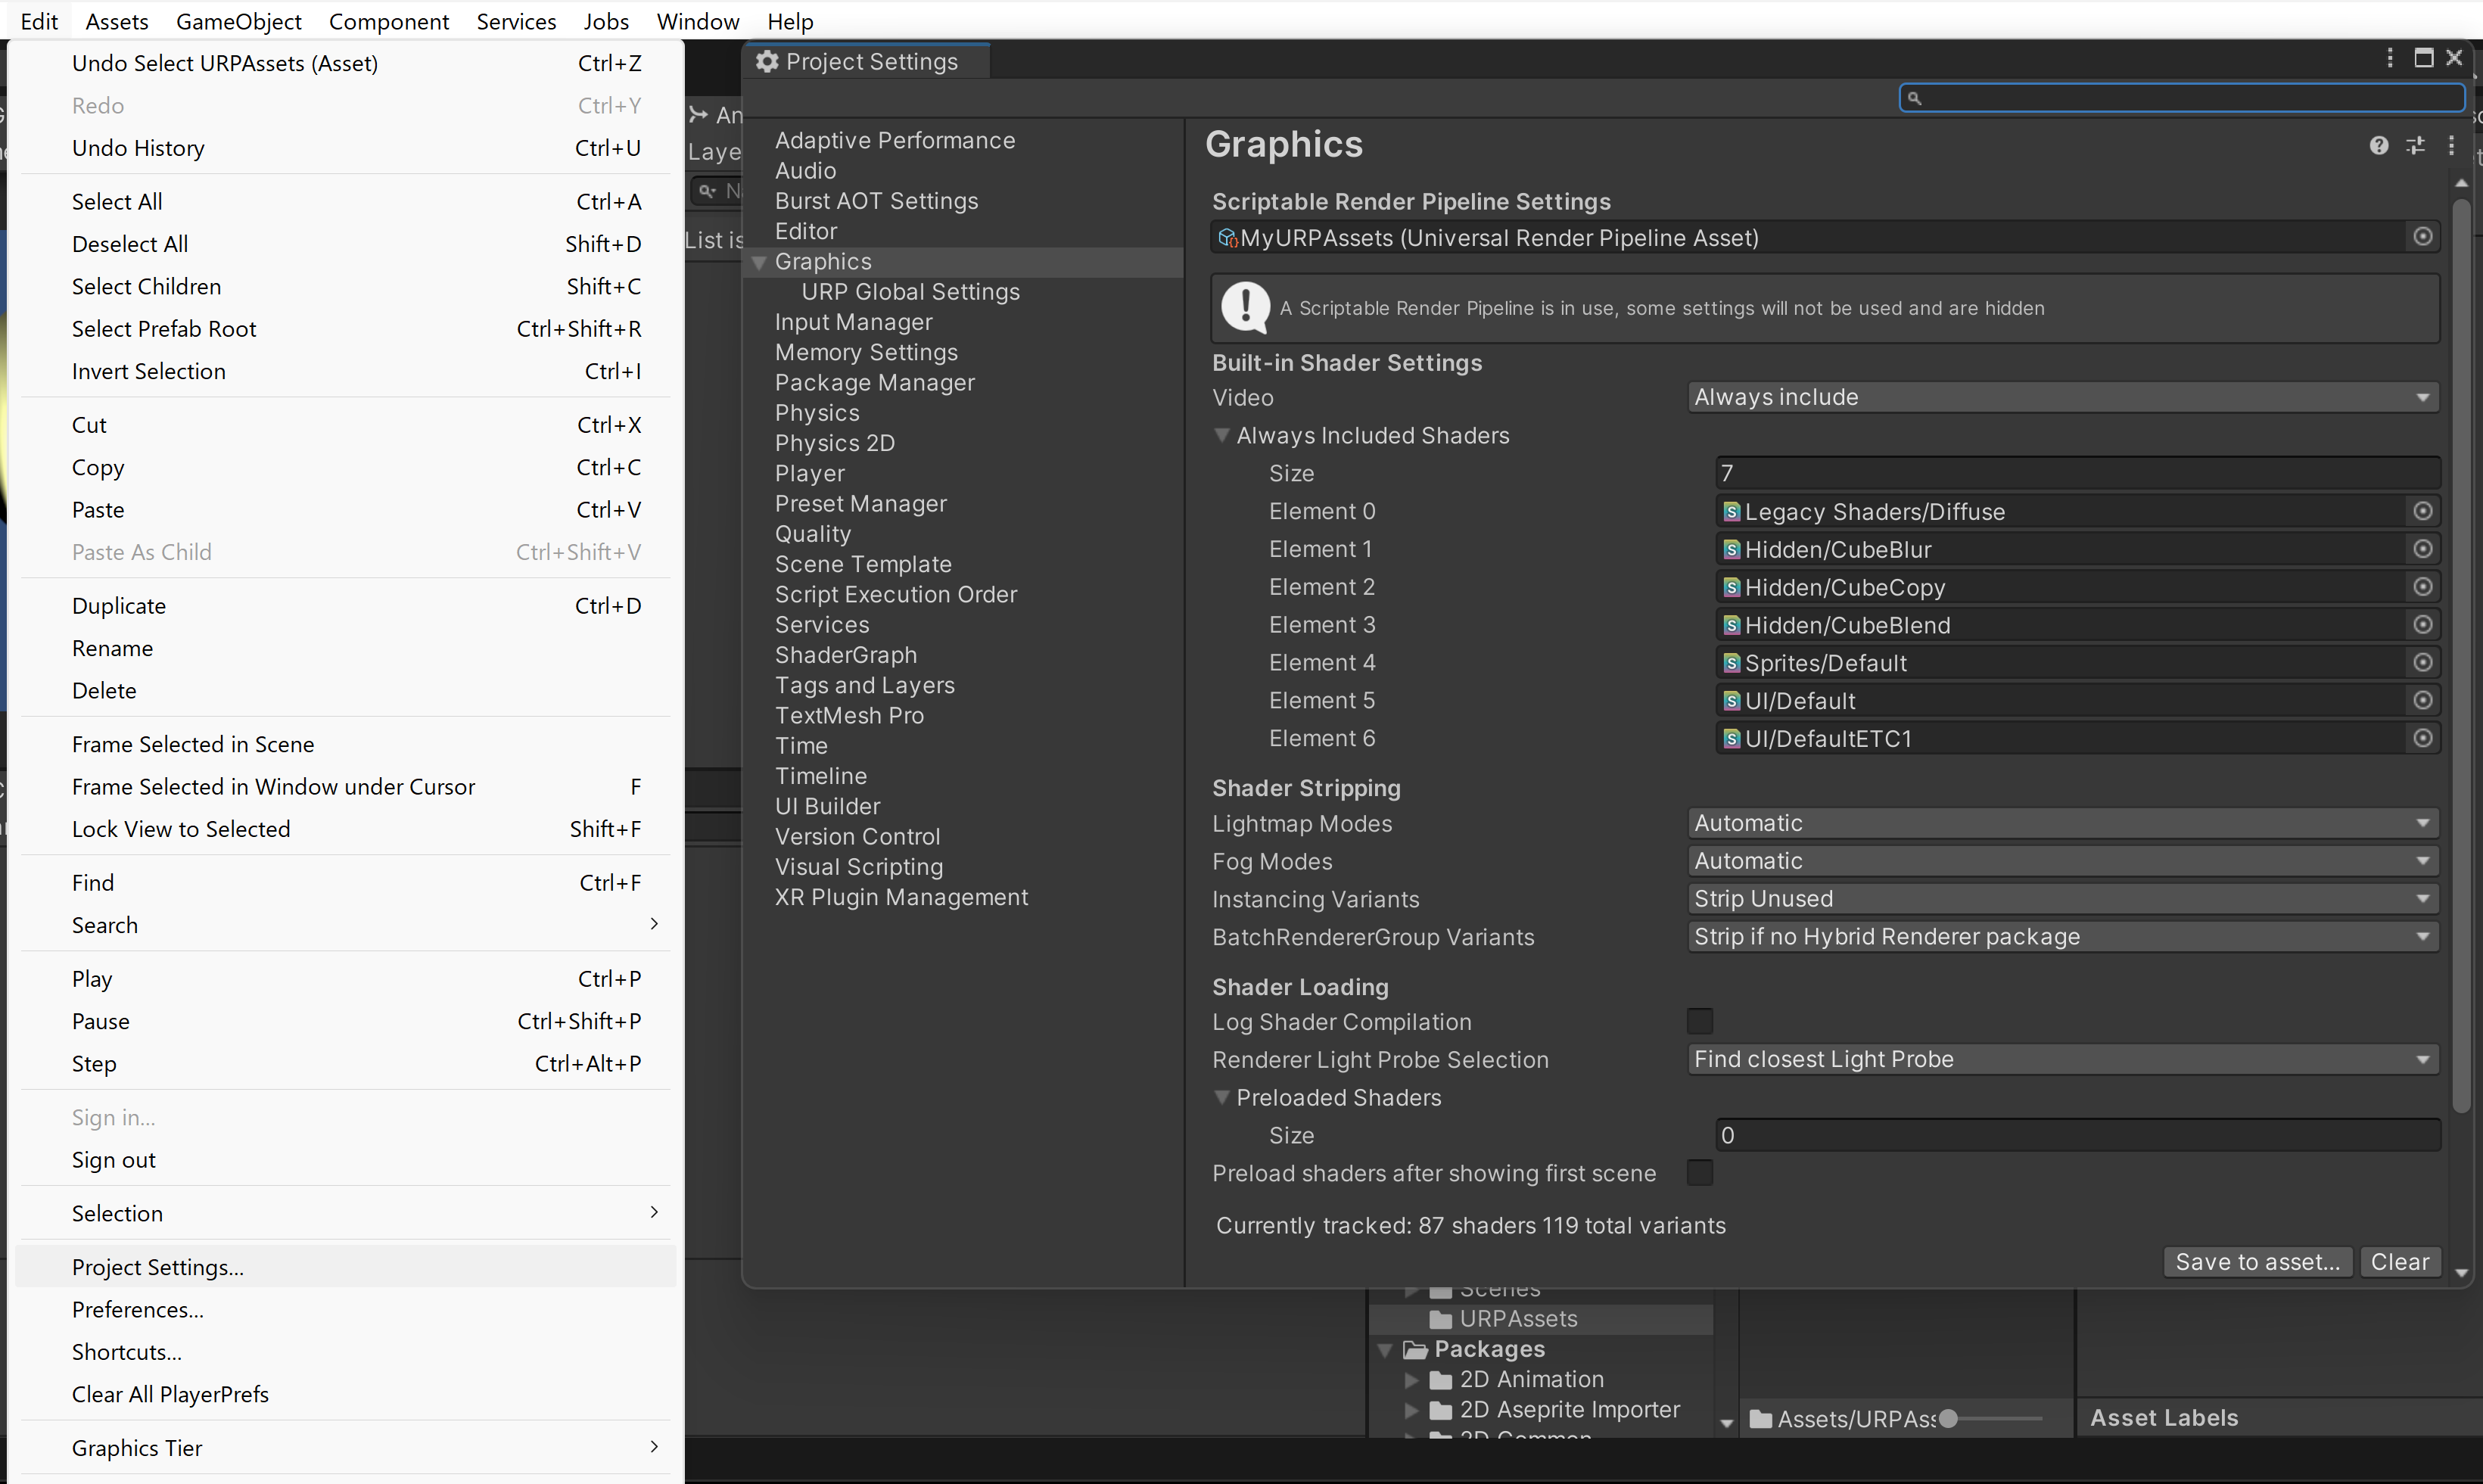Screen dimensions: 2483x1484
Task: Choose Preferences... from the Edit menu
Action: 138,1309
